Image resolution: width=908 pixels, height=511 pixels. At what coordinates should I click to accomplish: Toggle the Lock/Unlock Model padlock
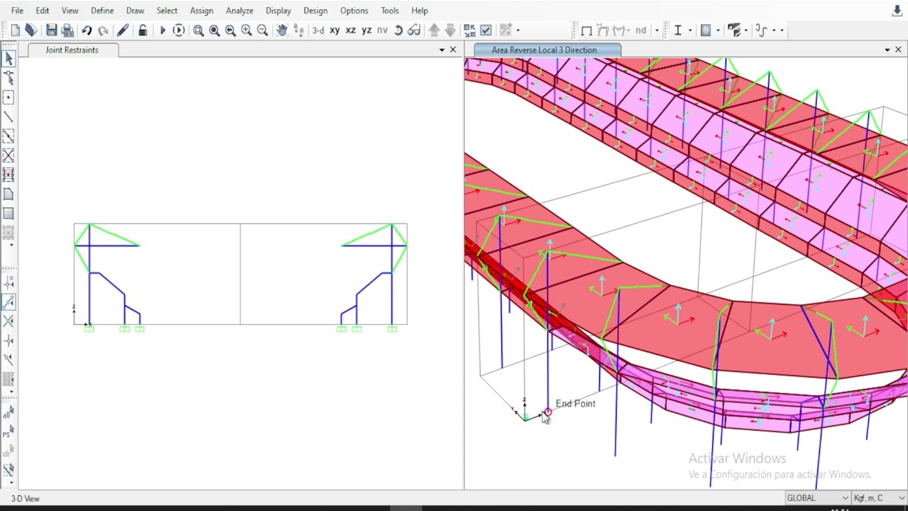(143, 30)
